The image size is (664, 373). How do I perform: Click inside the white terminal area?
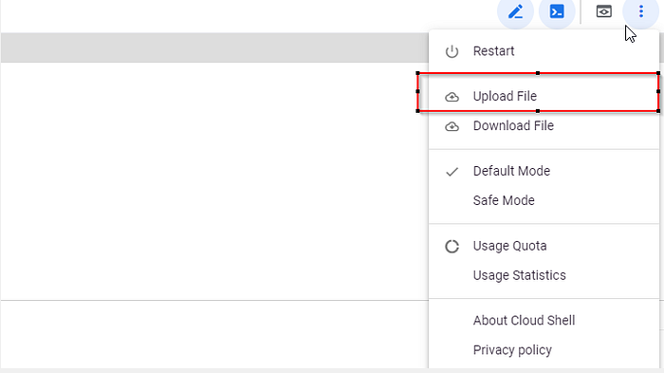214,181
